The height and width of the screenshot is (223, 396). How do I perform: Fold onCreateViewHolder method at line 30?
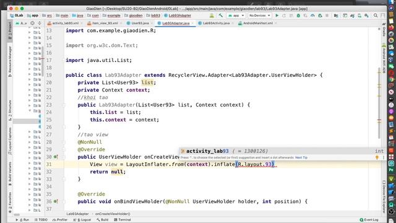click(x=64, y=157)
